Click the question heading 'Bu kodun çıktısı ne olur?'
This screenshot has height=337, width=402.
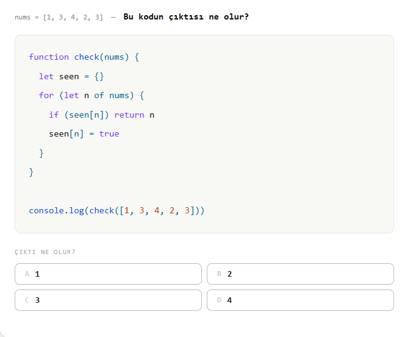click(x=186, y=17)
